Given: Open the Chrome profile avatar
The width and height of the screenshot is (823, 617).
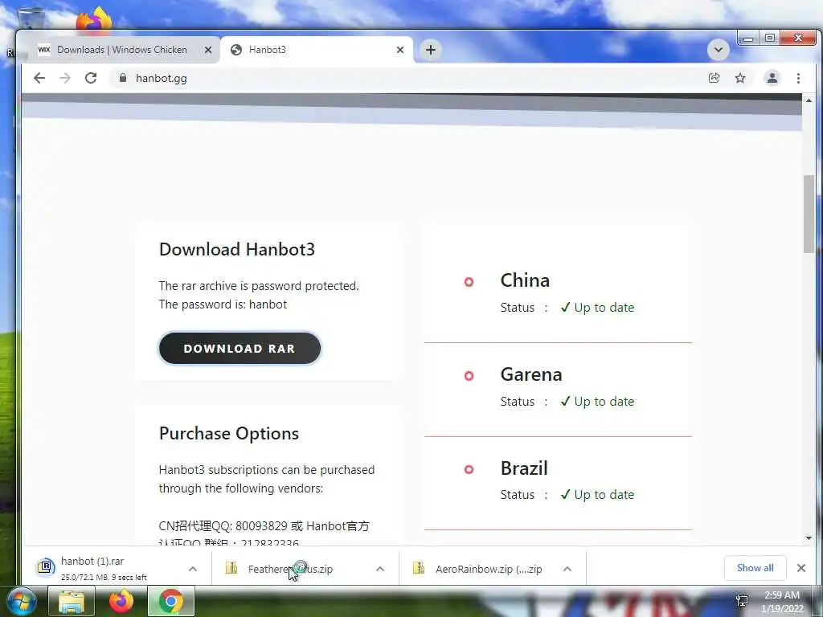Looking at the screenshot, I should coord(772,78).
